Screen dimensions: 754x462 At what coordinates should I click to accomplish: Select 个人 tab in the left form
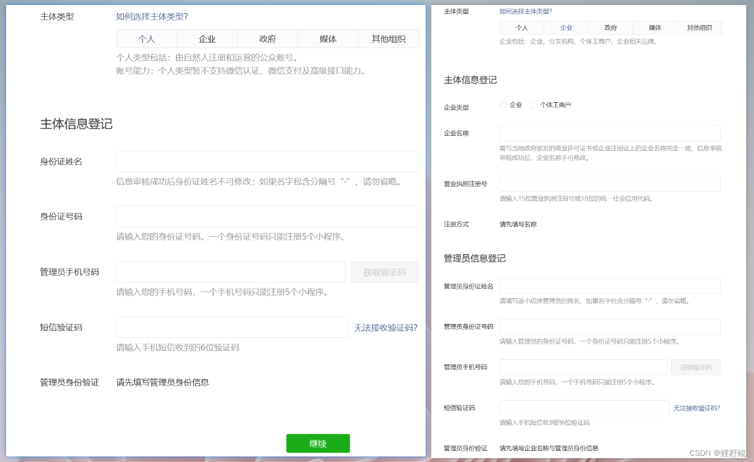147,39
